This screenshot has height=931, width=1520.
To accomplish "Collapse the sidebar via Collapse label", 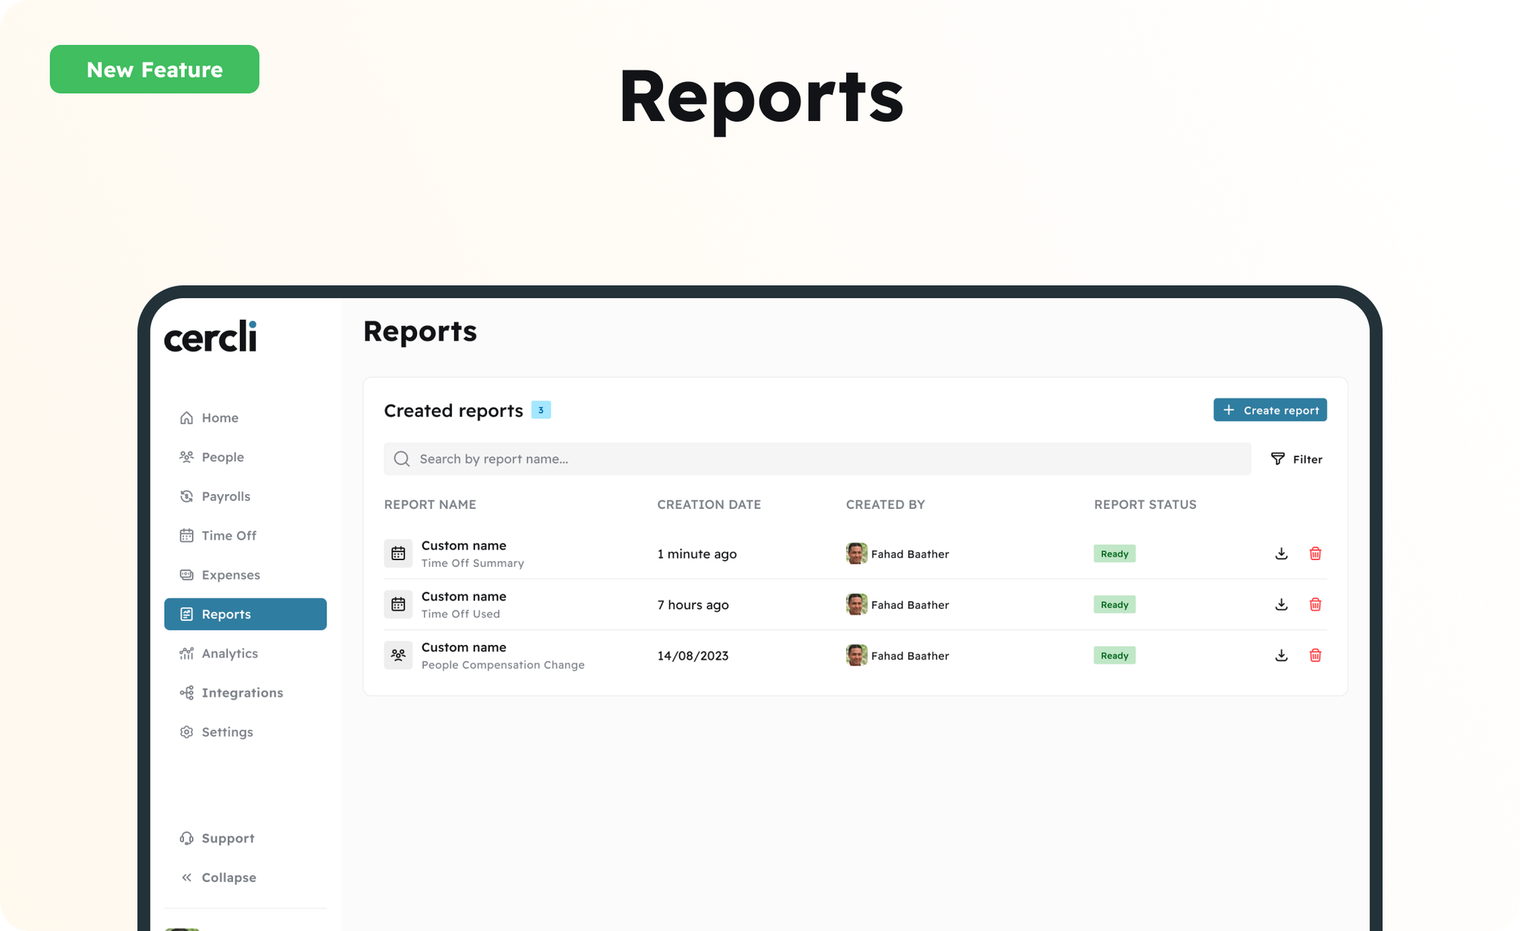I will [229, 878].
